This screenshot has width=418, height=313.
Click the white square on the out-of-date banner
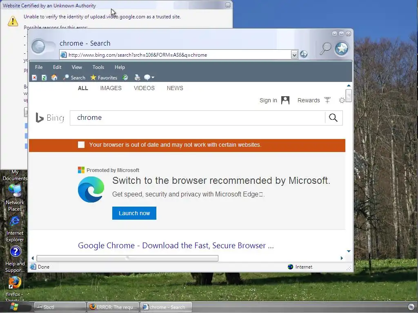pyautogui.click(x=81, y=145)
